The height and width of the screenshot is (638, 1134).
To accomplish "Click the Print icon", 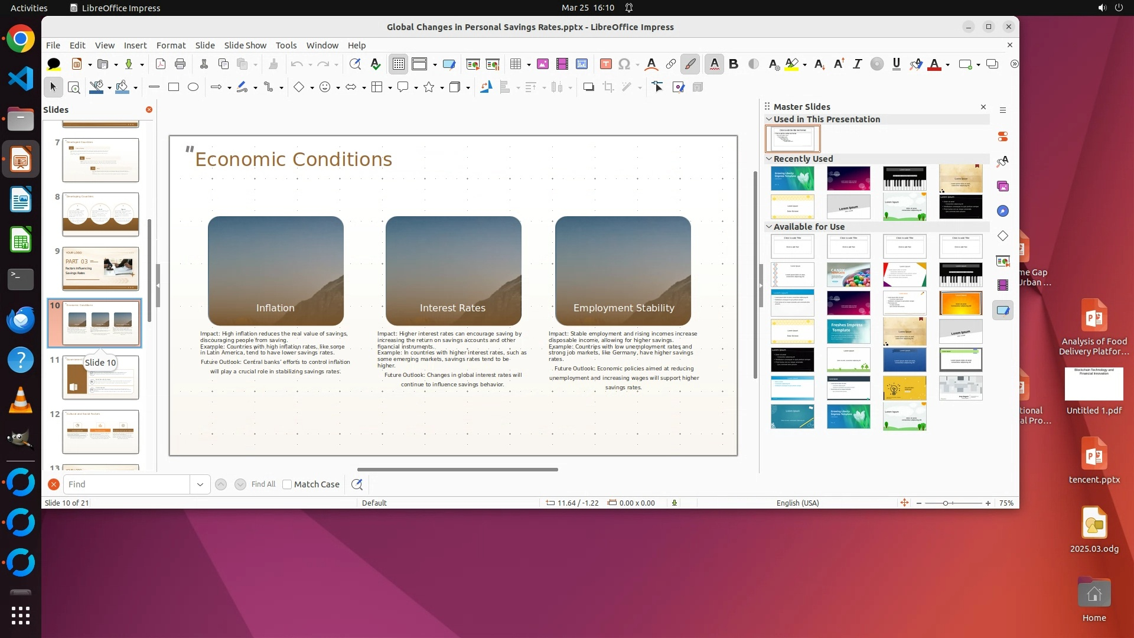I will [x=180, y=64].
